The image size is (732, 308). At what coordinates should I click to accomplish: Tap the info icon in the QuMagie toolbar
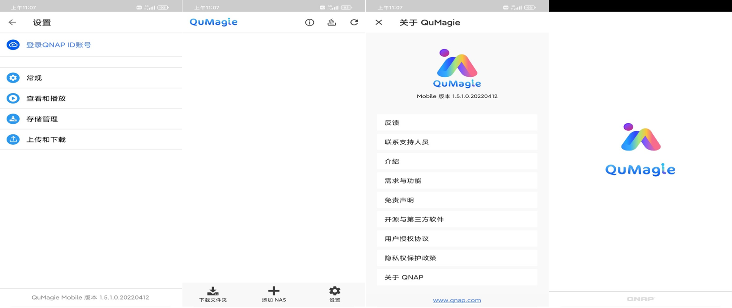309,22
